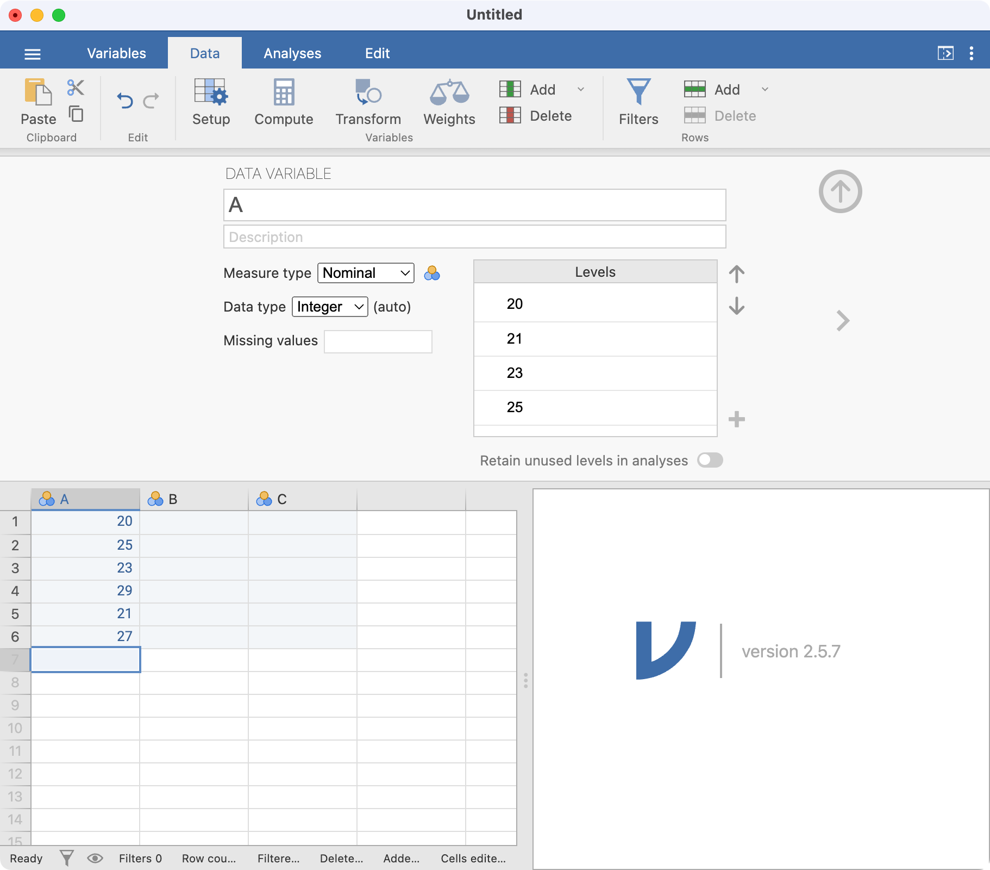Open the Compute variable tool
The height and width of the screenshot is (870, 990).
[x=284, y=92]
